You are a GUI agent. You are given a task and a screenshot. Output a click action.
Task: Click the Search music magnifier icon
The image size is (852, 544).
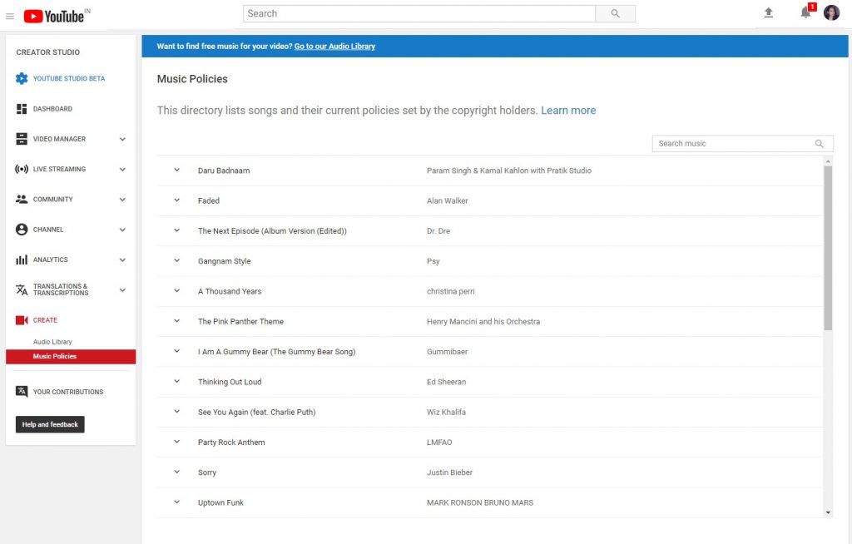[819, 143]
